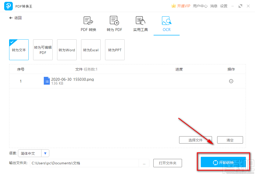Open the 开通VIP crown icon
This screenshot has width=255, height=174.
point(173,5)
